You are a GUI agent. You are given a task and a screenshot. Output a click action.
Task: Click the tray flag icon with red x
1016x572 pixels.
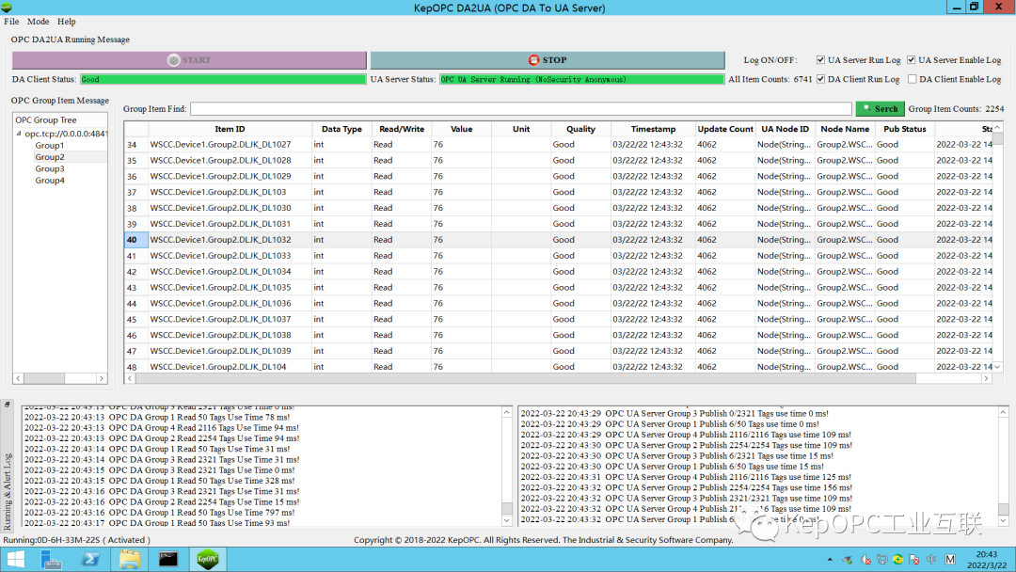click(914, 559)
